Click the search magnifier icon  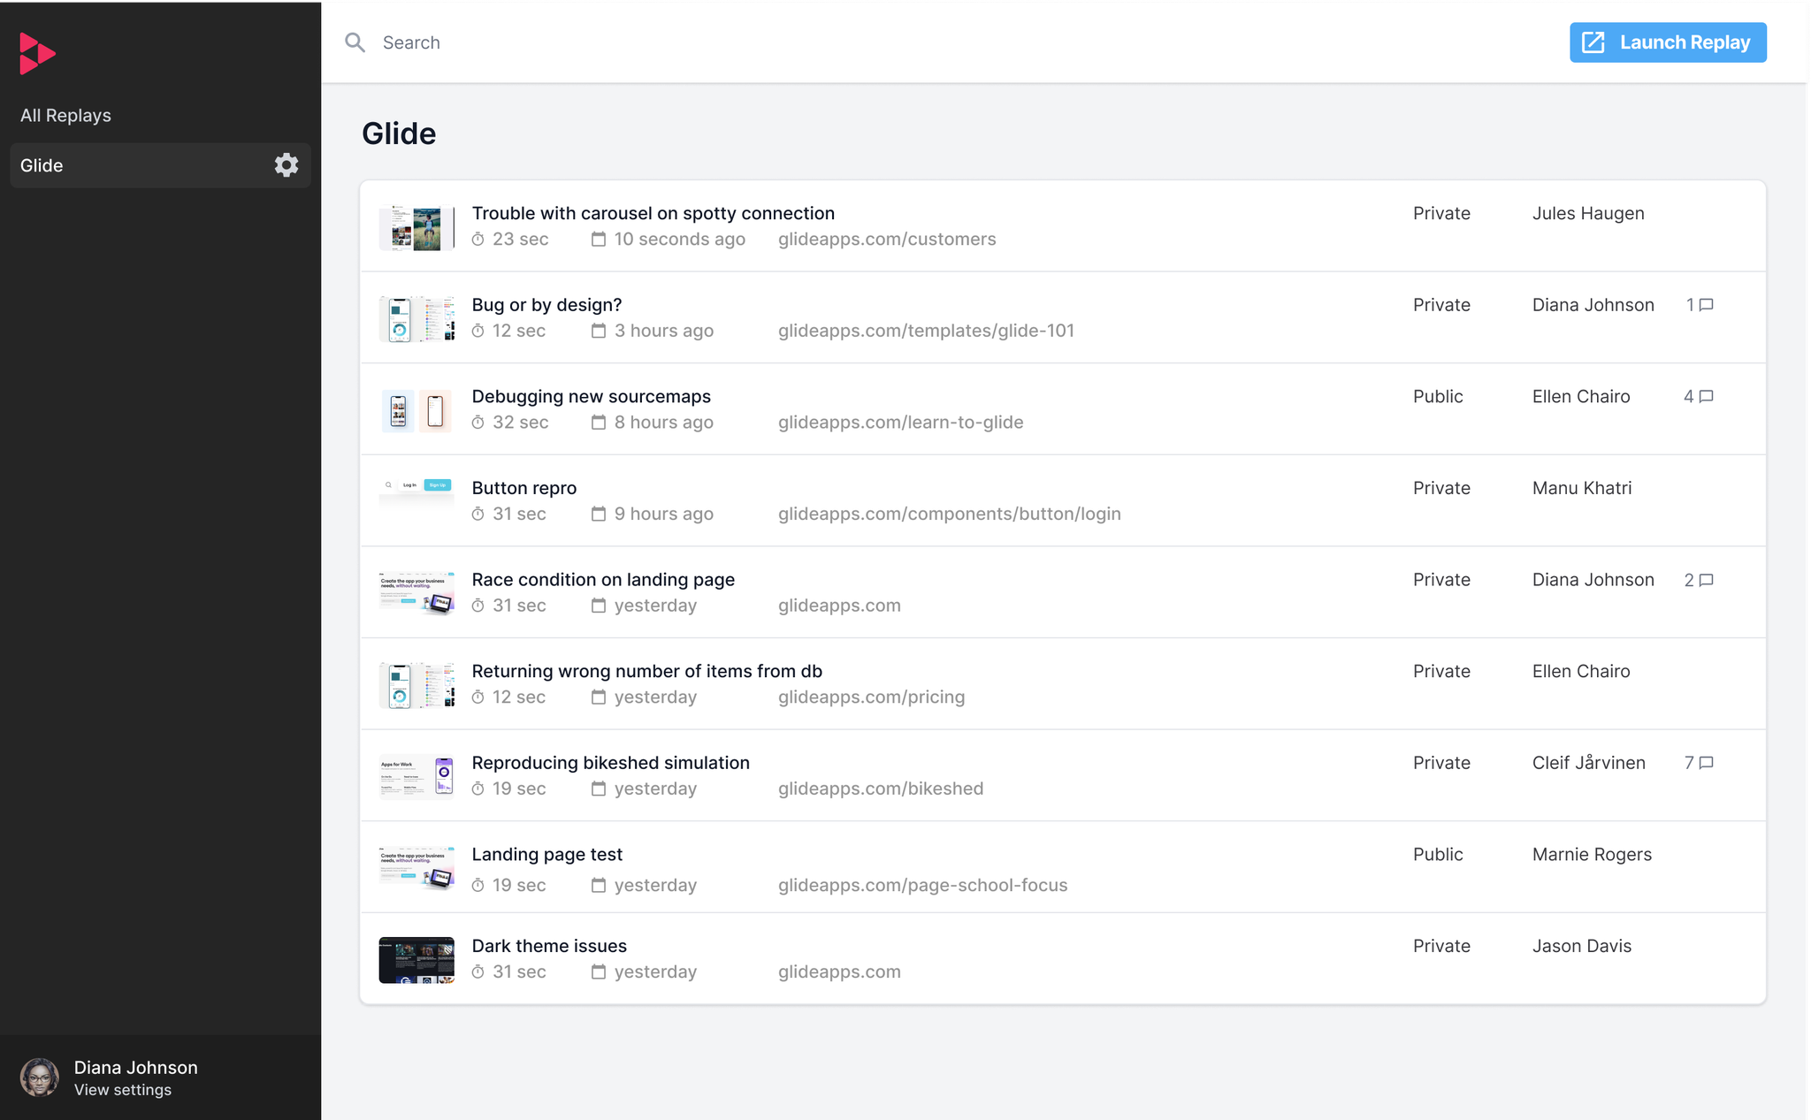tap(355, 42)
